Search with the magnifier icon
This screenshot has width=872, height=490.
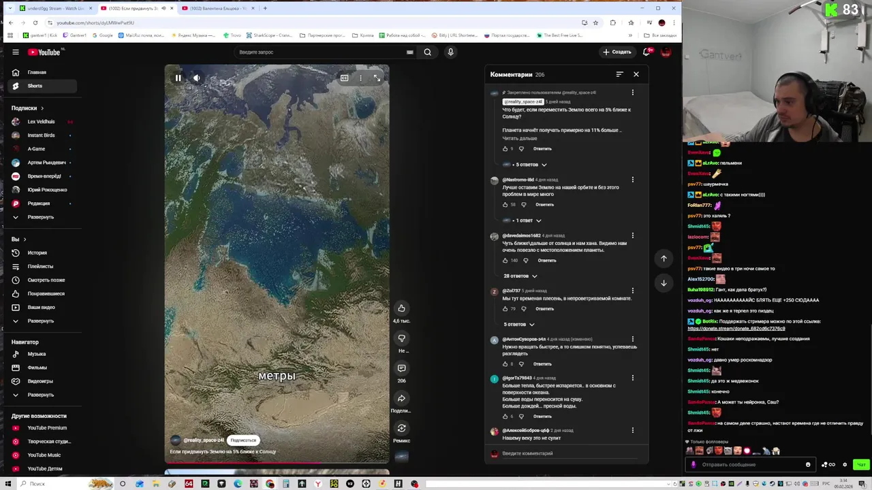click(427, 52)
